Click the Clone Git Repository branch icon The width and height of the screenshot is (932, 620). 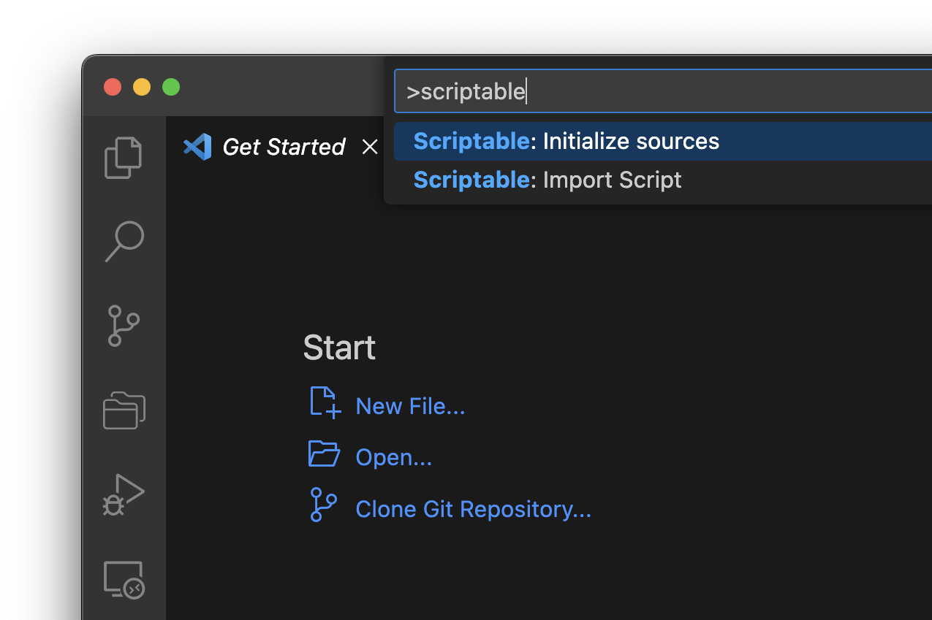pos(322,504)
